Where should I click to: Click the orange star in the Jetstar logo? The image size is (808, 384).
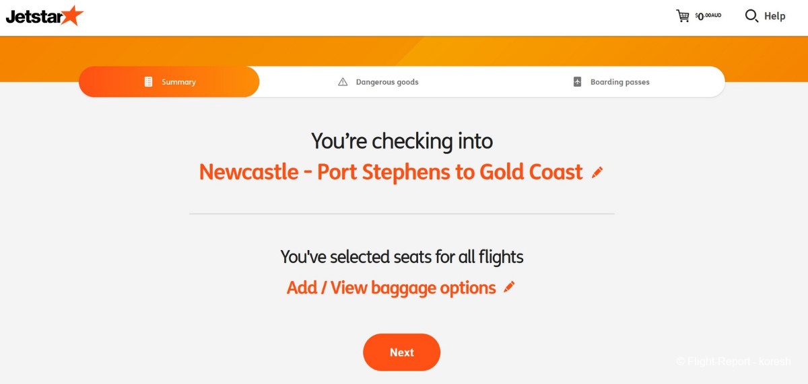[x=71, y=15]
